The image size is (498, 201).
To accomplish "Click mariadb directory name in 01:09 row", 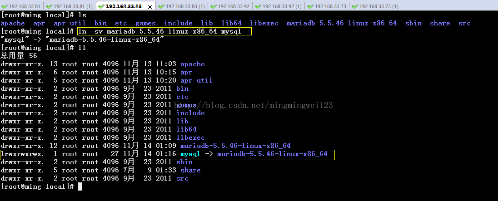I will point(235,146).
